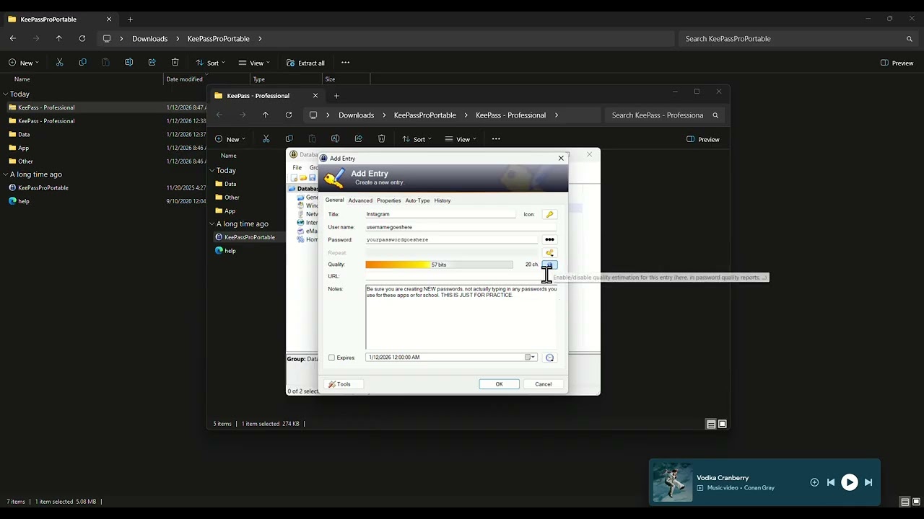The height and width of the screenshot is (519, 924).
Task: Open New dropdown in KeePass - Professional window
Action: point(230,139)
